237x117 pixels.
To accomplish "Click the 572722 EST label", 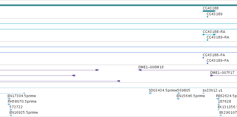I will 16,107.
